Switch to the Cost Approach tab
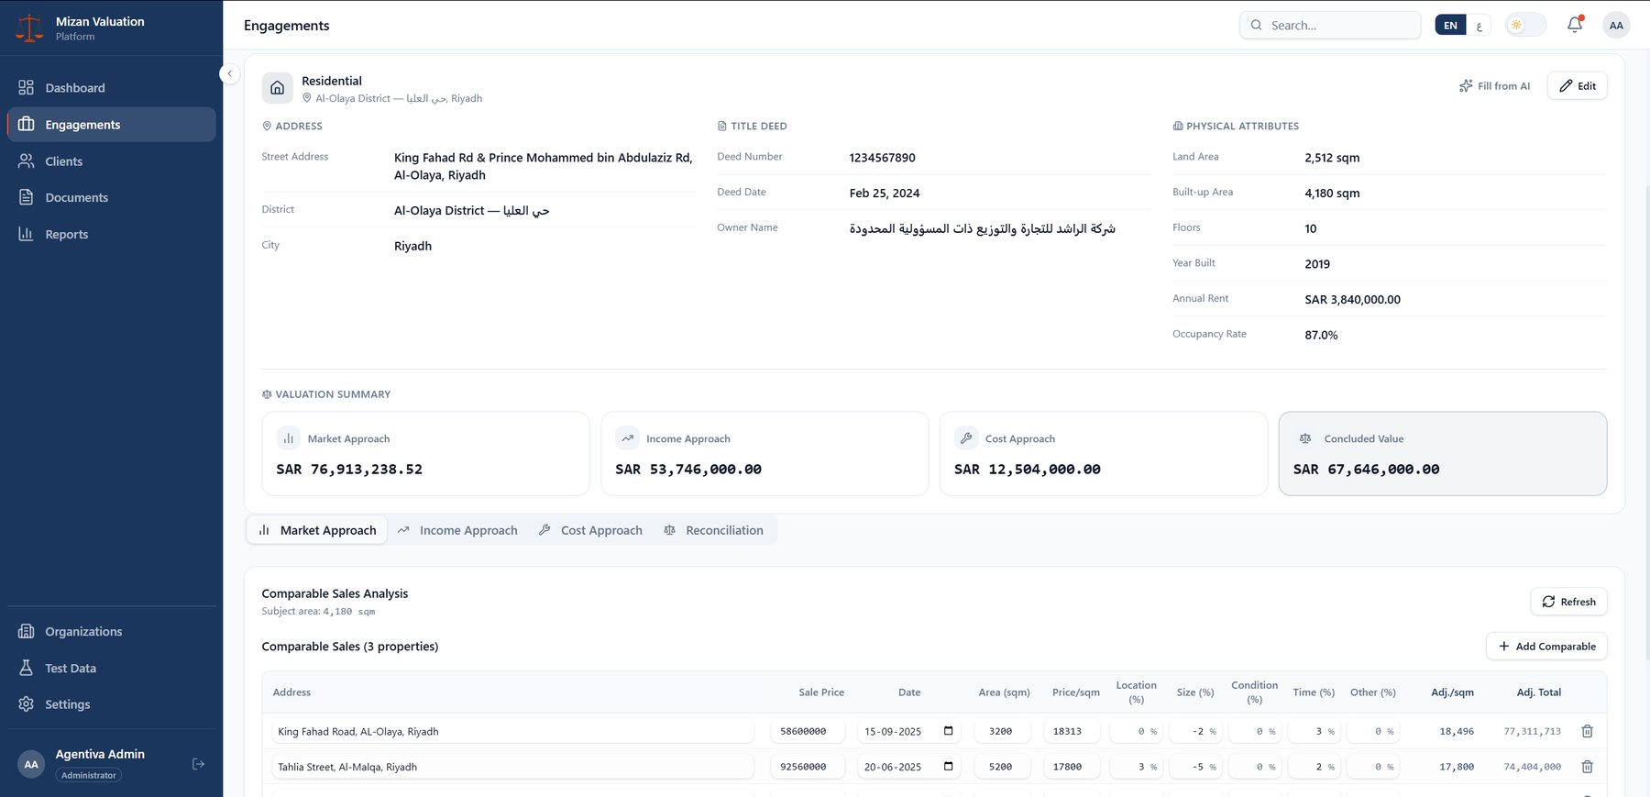Viewport: 1650px width, 797px height. (591, 530)
